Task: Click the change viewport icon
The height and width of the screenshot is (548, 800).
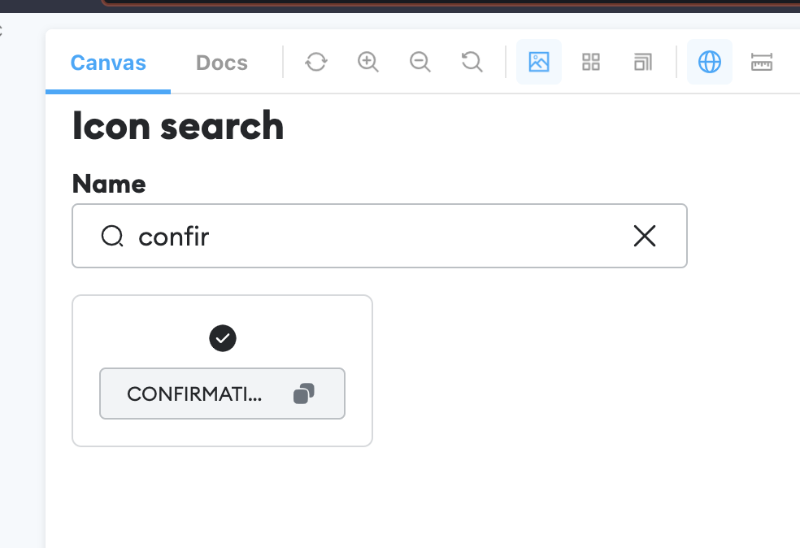Action: 643,62
